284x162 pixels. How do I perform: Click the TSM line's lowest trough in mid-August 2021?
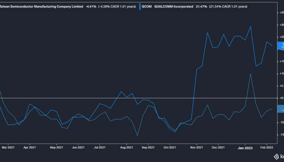coord(137,136)
